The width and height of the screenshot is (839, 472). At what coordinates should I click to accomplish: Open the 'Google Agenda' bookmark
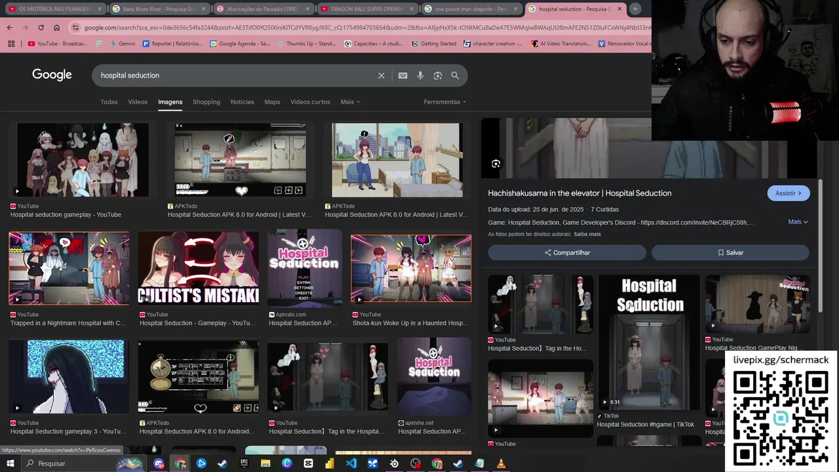pyautogui.click(x=240, y=44)
